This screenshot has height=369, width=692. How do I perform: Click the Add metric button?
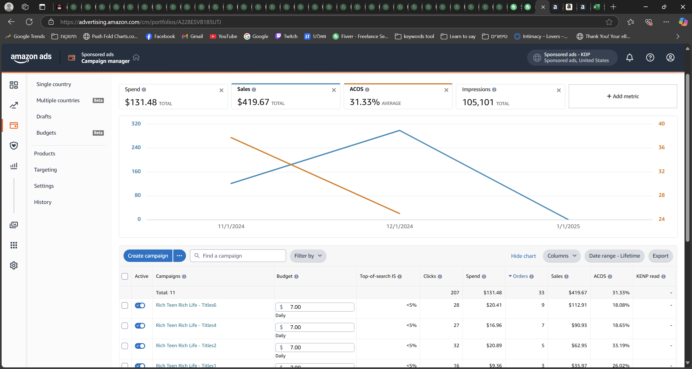623,96
